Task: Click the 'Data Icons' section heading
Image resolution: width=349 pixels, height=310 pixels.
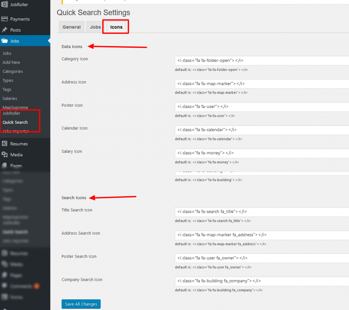Action: 72,47
